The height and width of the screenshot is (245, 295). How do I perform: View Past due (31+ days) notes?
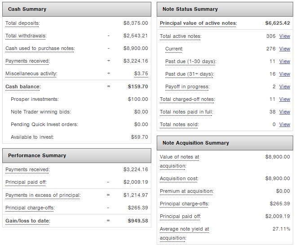284,74
